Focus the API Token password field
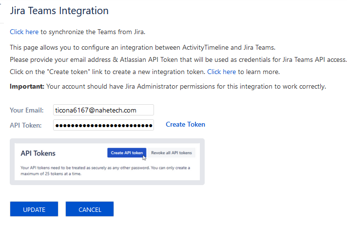347x226 pixels. (103, 125)
